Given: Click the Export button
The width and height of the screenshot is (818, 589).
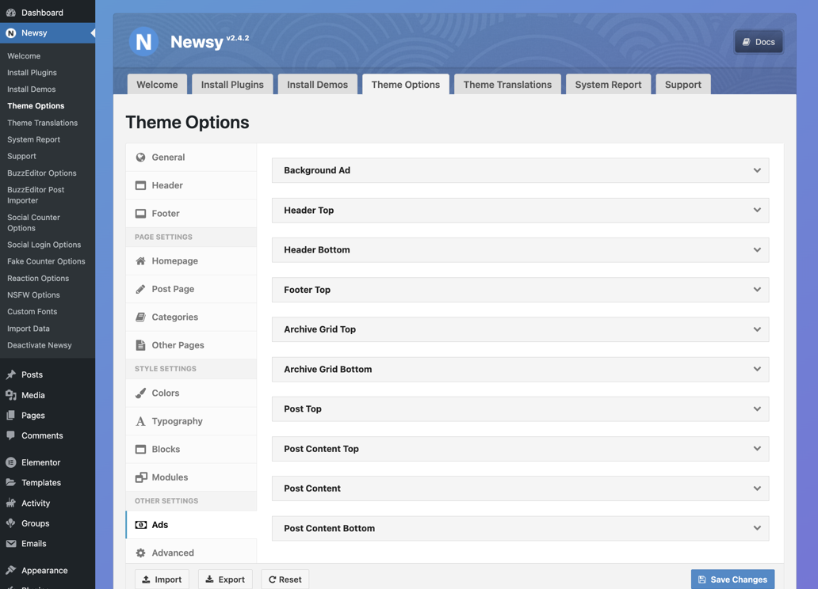Looking at the screenshot, I should pos(225,579).
